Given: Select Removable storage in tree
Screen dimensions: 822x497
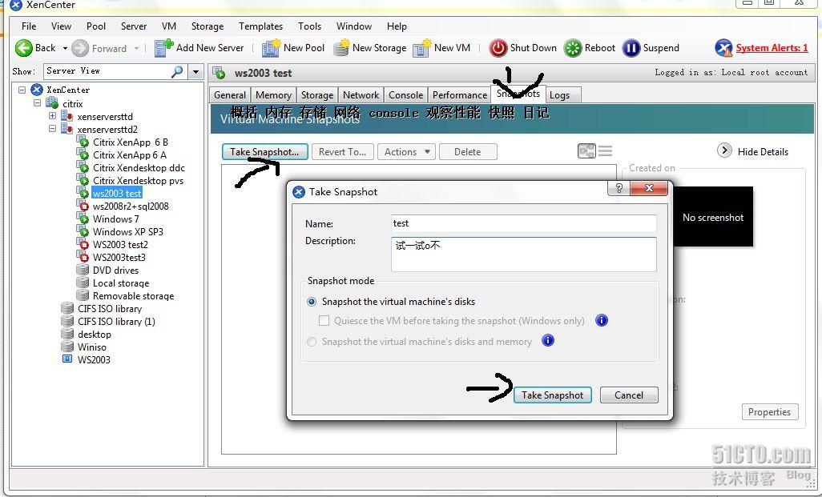Looking at the screenshot, I should [133, 295].
